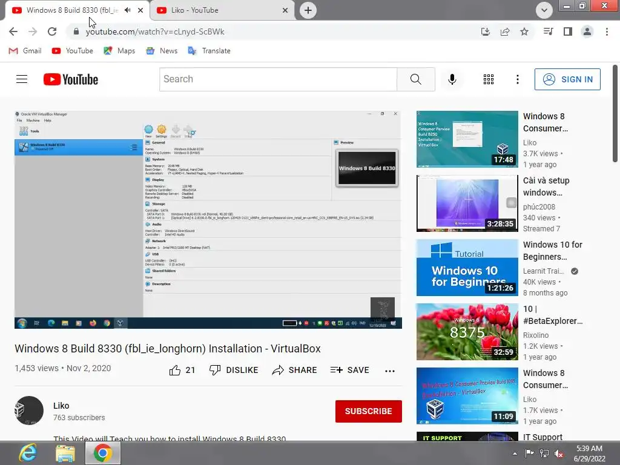Close the Liko - YouTube tab

point(285,10)
